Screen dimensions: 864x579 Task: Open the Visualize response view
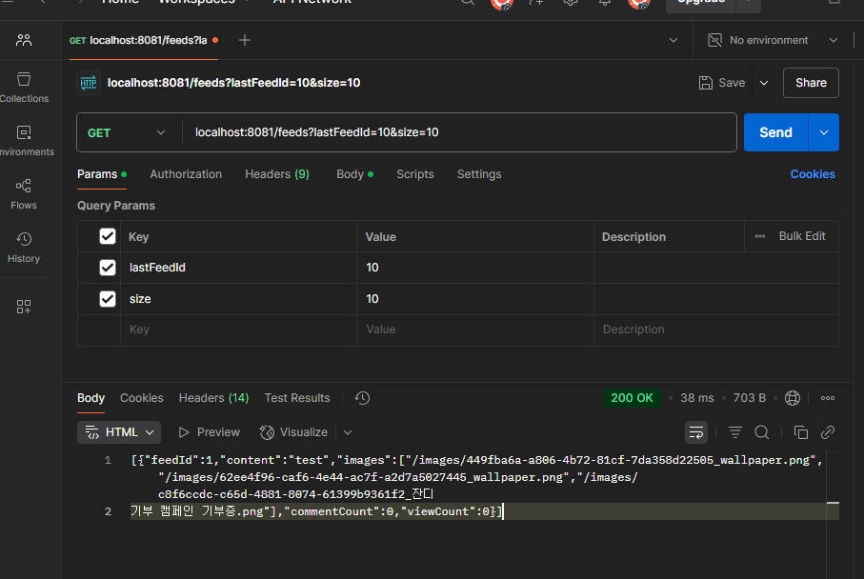pos(293,432)
